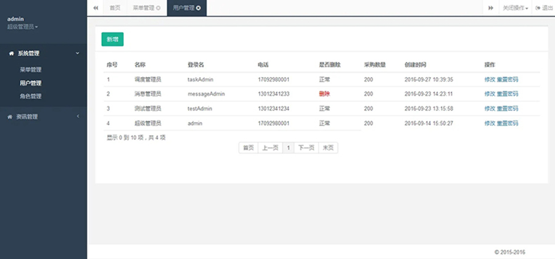Image resolution: width=555 pixels, height=259 pixels.
Task: Open 菜单管理 in the sidebar
Action: click(30, 70)
